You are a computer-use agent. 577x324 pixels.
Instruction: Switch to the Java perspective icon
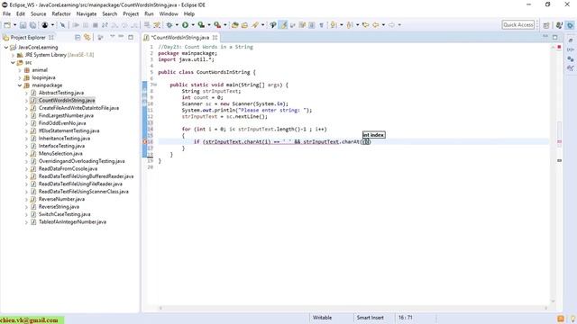pyautogui.click(x=570, y=25)
